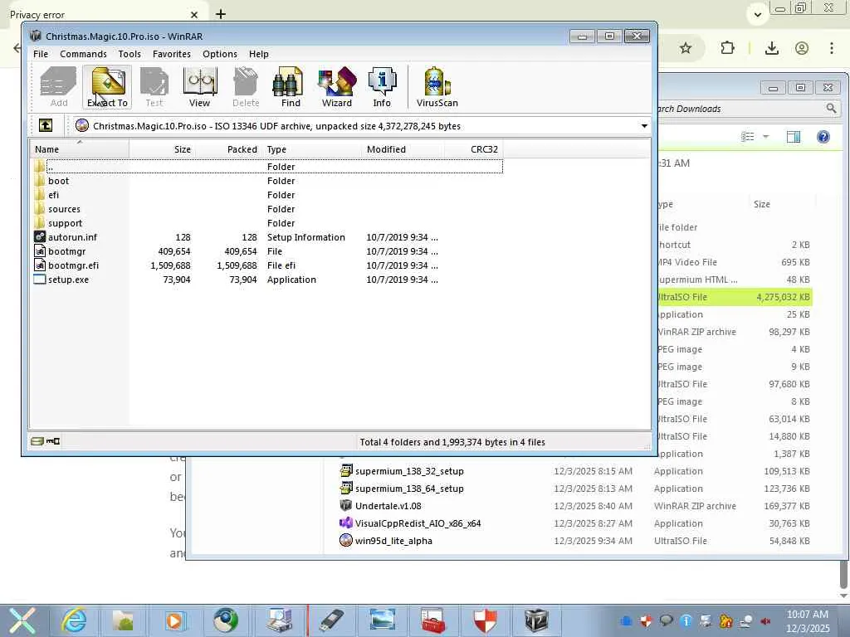This screenshot has width=850, height=637.
Task: Select supermium_138_64_setup file
Action: click(x=409, y=489)
